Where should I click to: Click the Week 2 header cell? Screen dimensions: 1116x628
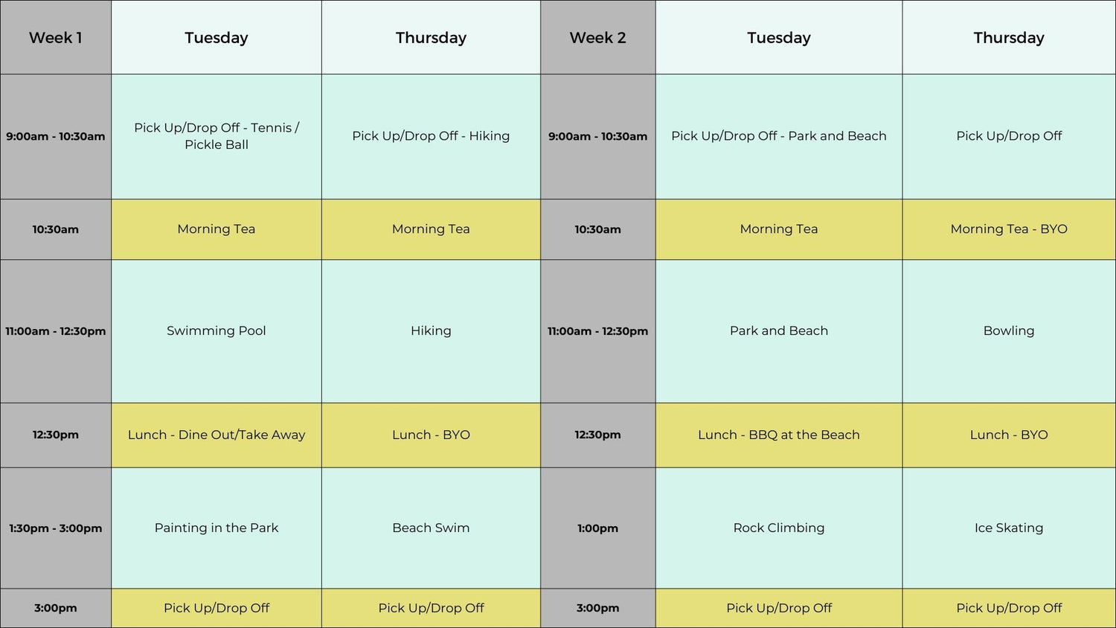(597, 38)
